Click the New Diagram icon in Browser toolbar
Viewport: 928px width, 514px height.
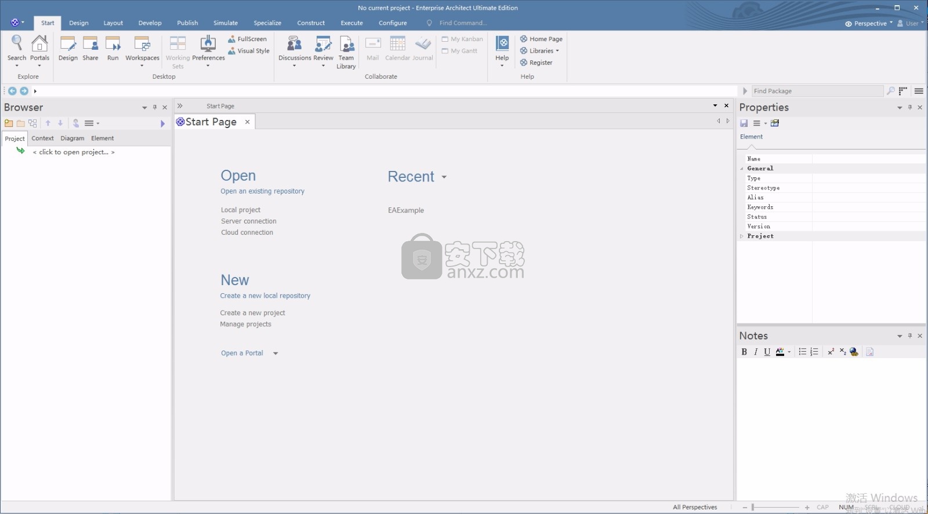click(x=32, y=123)
